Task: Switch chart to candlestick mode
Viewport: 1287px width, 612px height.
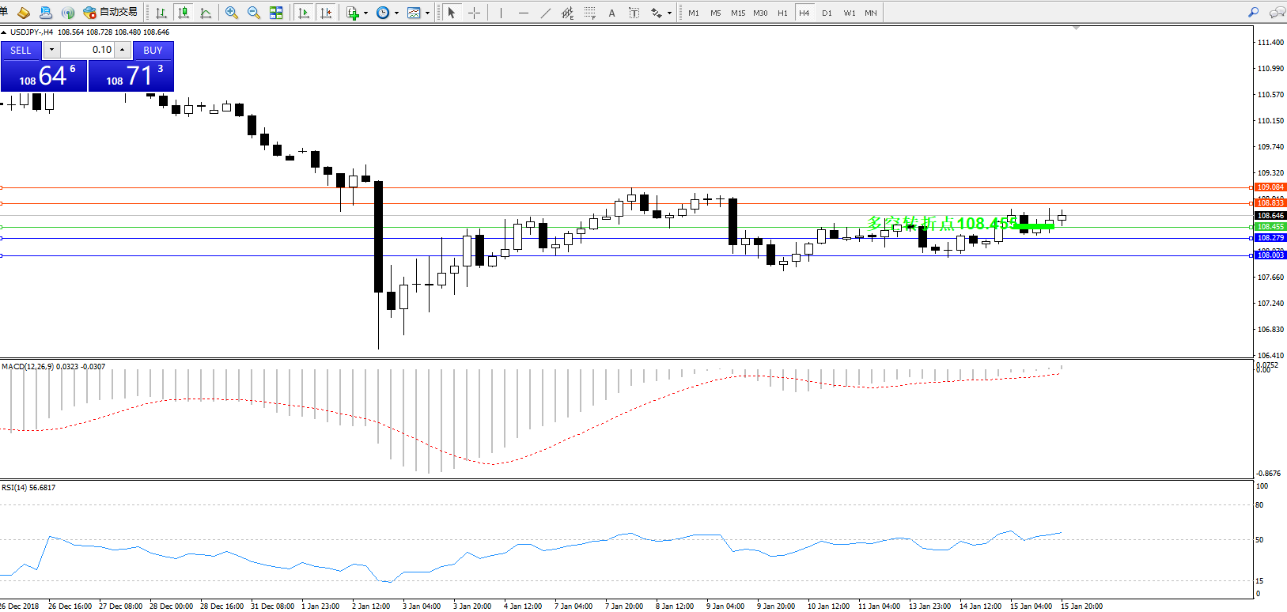Action: 184,13
